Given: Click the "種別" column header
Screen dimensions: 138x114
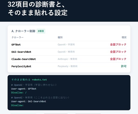Looking at the screenshot, I should click(60, 37).
